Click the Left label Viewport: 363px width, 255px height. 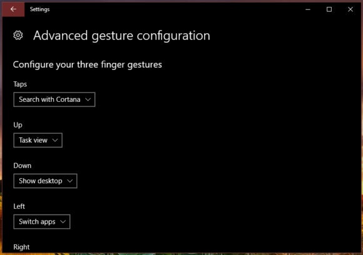(x=19, y=206)
